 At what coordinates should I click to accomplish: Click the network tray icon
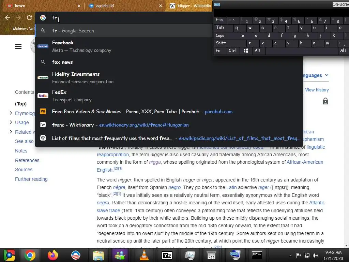point(307,256)
